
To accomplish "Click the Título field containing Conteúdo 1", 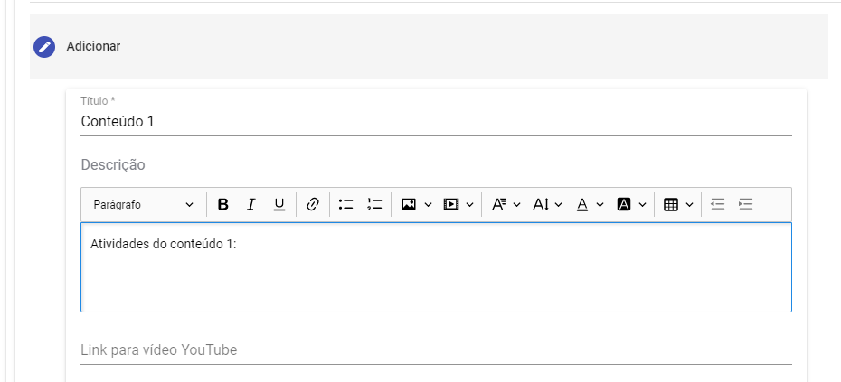I will 436,122.
